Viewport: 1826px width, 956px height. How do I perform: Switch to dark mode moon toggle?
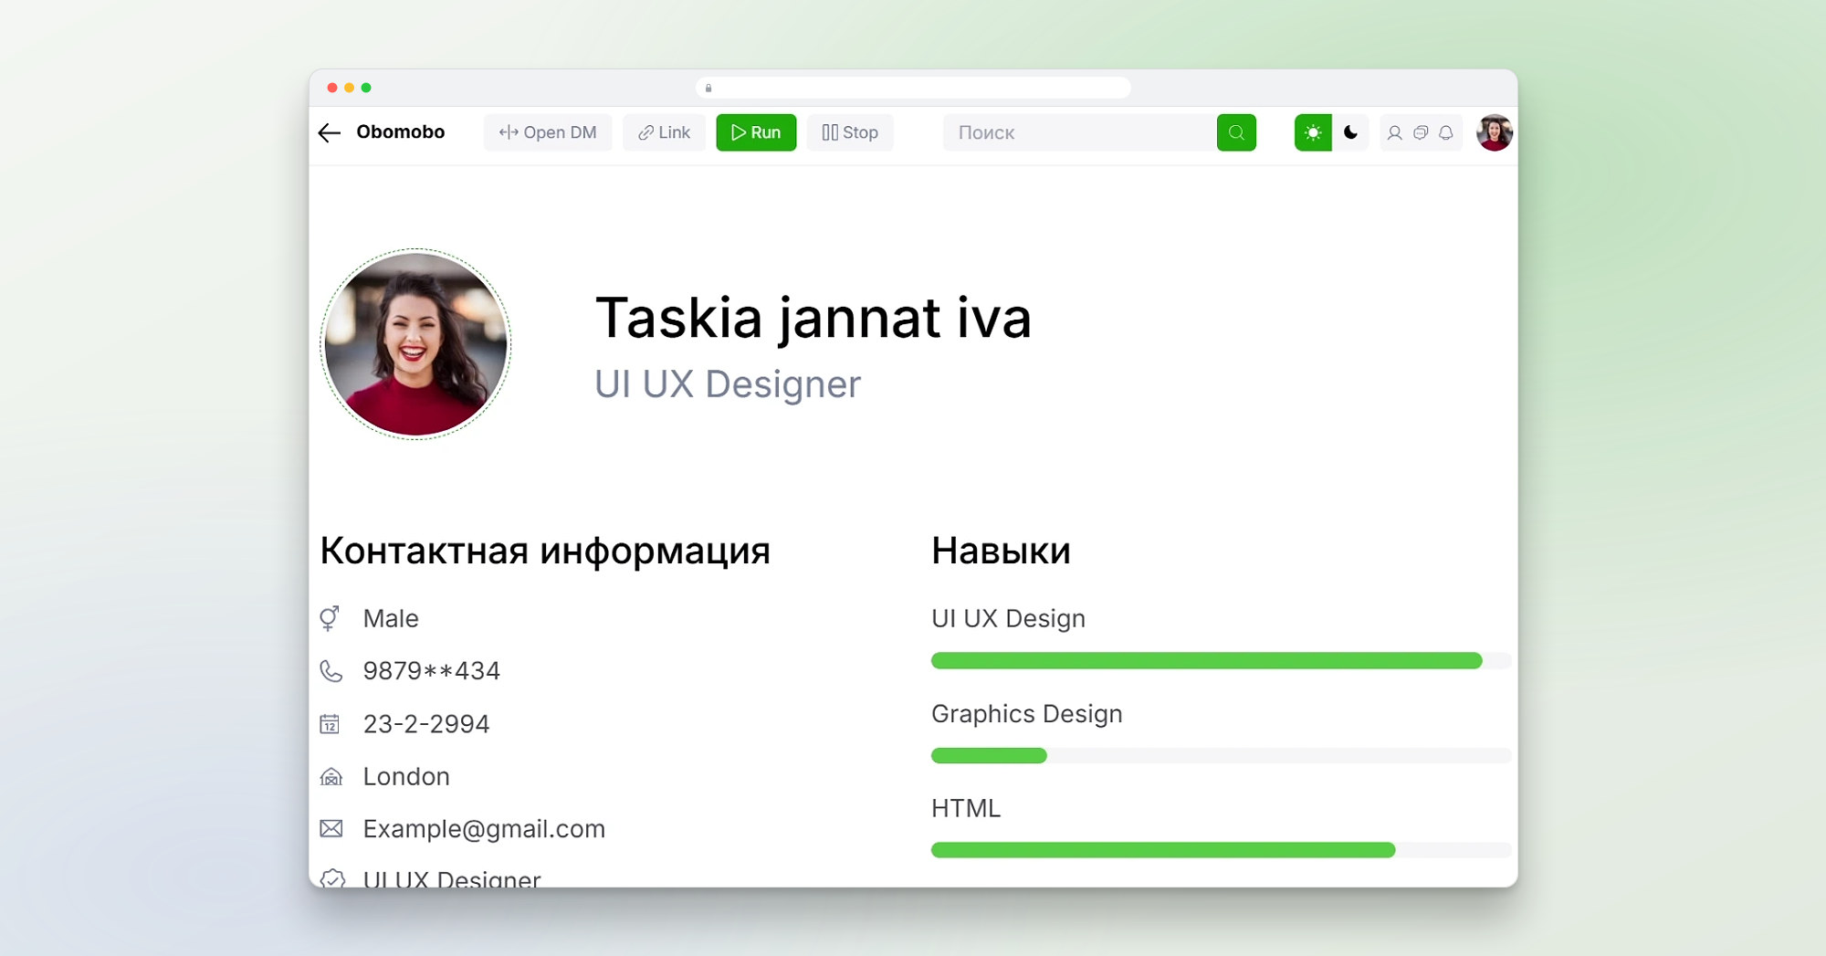coord(1351,133)
